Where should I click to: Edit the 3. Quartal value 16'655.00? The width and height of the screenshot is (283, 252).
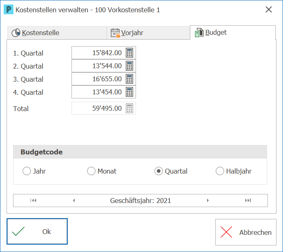tap(104, 79)
